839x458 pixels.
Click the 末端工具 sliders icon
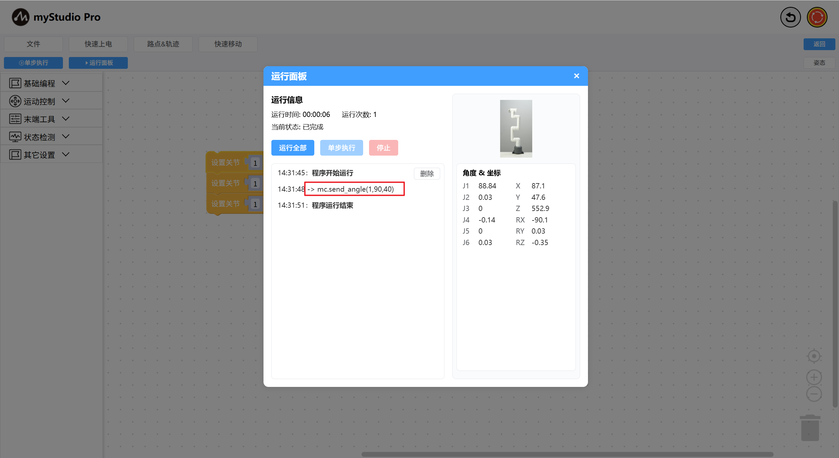(x=15, y=119)
